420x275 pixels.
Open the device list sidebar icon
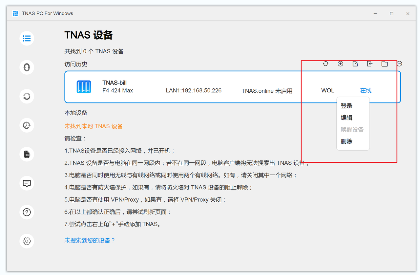[27, 38]
